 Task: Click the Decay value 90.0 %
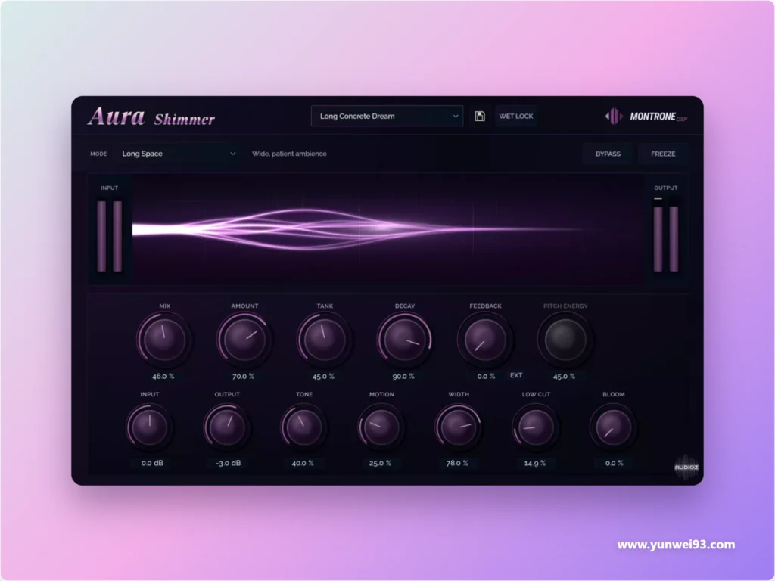point(404,376)
